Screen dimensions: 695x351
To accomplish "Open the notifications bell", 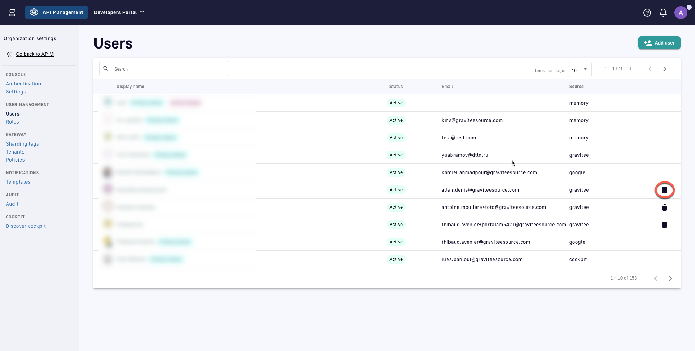I will (x=663, y=13).
